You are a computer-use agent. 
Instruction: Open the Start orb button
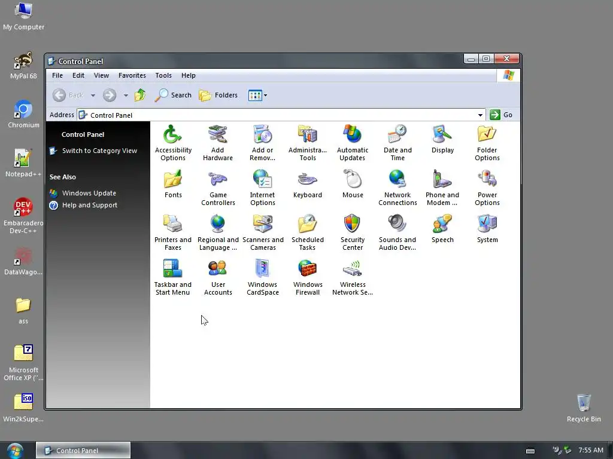[15, 451]
